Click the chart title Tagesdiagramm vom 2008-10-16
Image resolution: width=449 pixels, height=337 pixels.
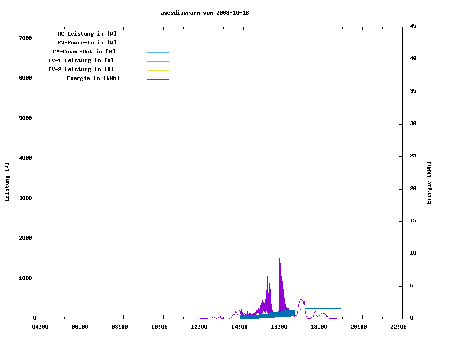[203, 13]
